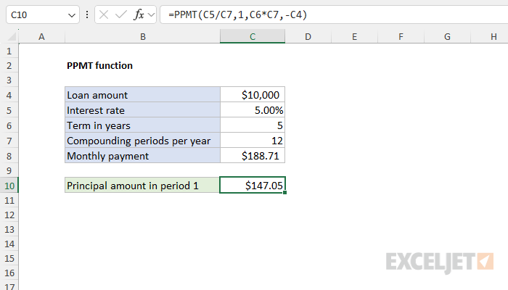Click the PPMT formula in formula bar

237,14
